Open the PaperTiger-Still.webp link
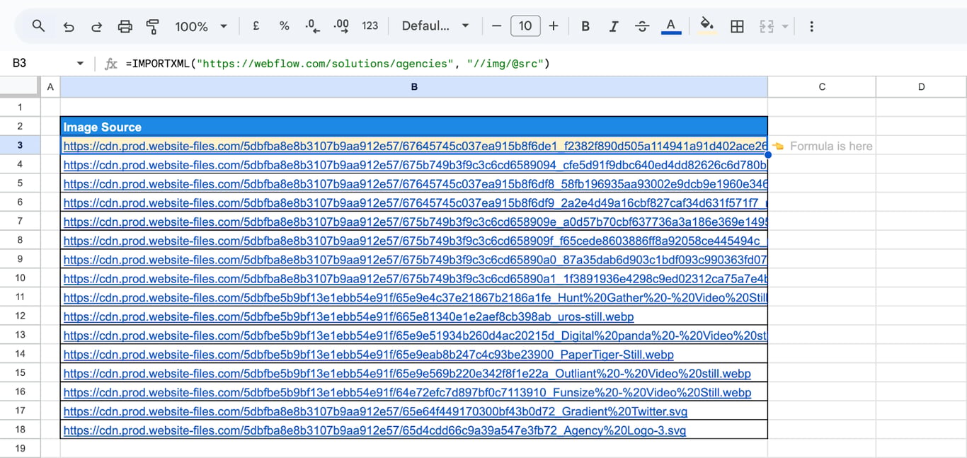This screenshot has height=458, width=967. (x=368, y=355)
